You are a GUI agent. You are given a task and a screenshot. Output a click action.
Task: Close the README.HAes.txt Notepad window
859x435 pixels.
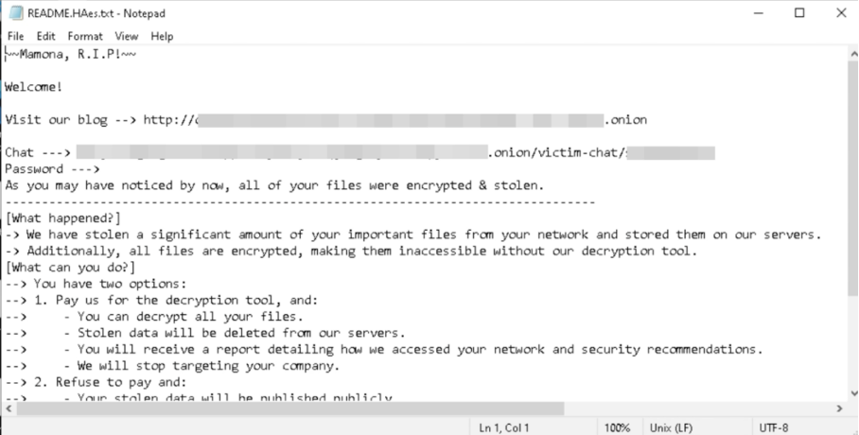pos(841,13)
